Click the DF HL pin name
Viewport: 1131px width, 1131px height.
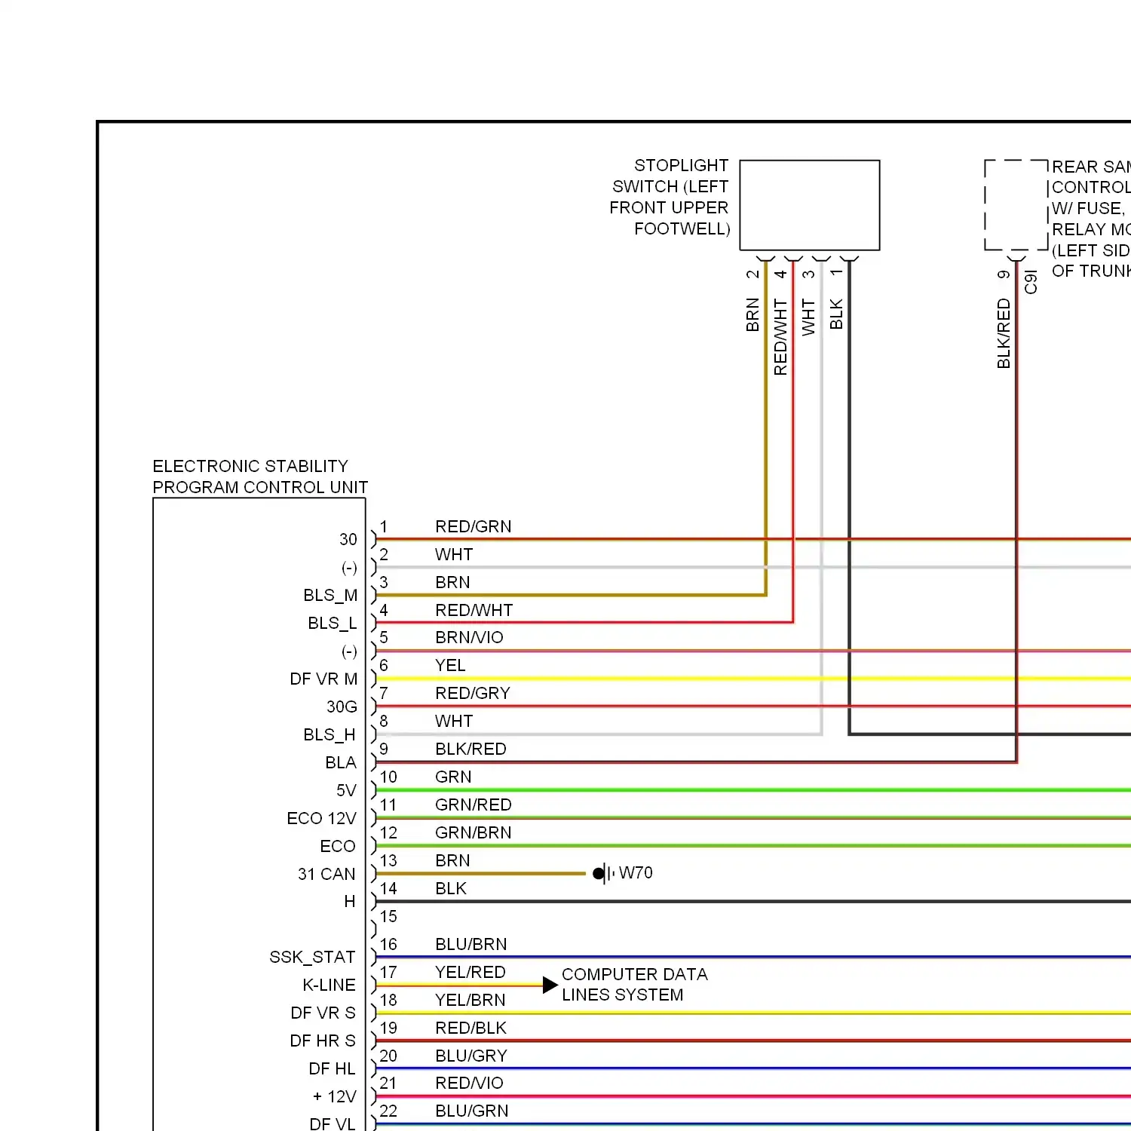coord(332,1068)
